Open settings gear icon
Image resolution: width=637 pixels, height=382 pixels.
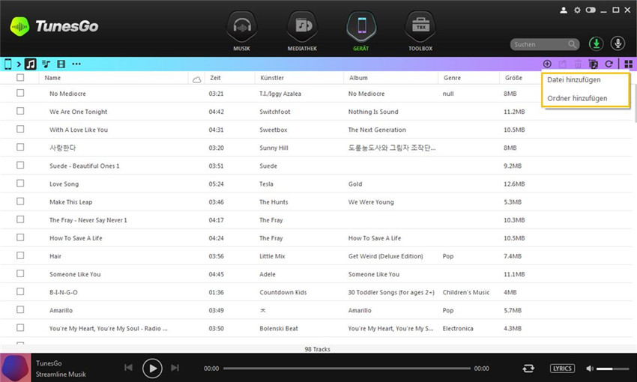point(577,10)
